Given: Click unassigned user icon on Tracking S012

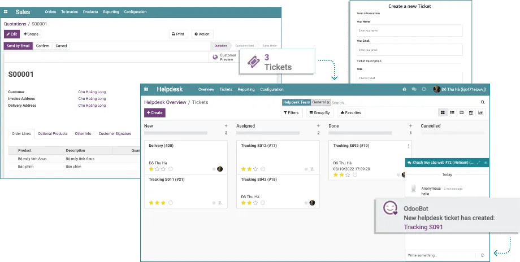Looking at the screenshot, I should point(312,169).
